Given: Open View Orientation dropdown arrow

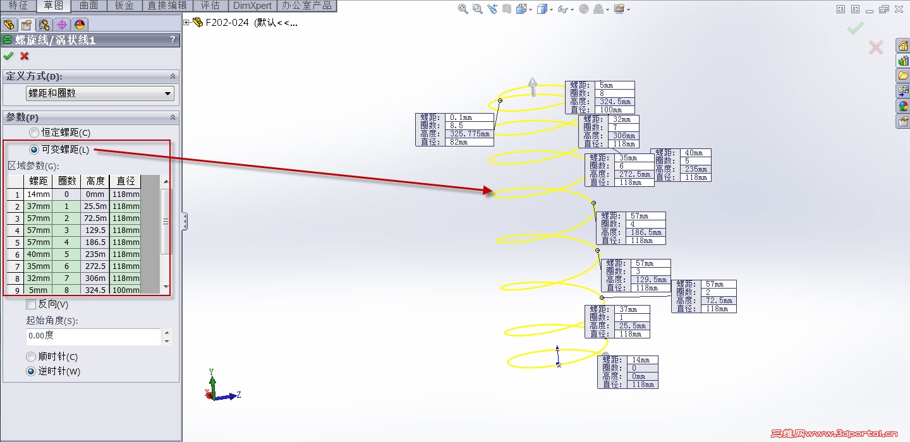Looking at the screenshot, I should pyautogui.click(x=531, y=9).
